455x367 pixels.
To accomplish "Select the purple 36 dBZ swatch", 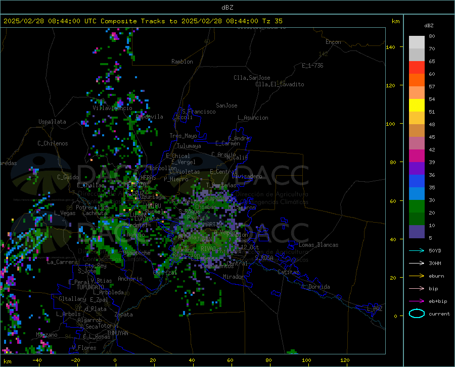I will coord(417,169).
